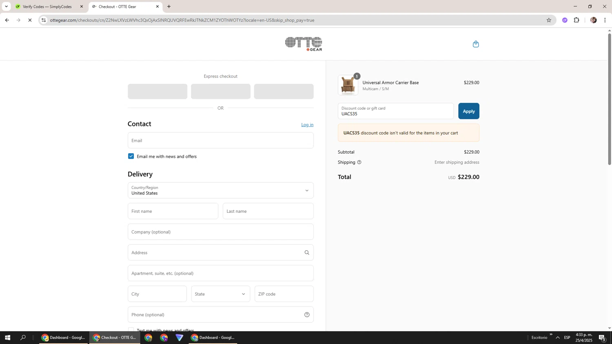Open the notification center icon
Screen dimensions: 612x344
click(602, 337)
